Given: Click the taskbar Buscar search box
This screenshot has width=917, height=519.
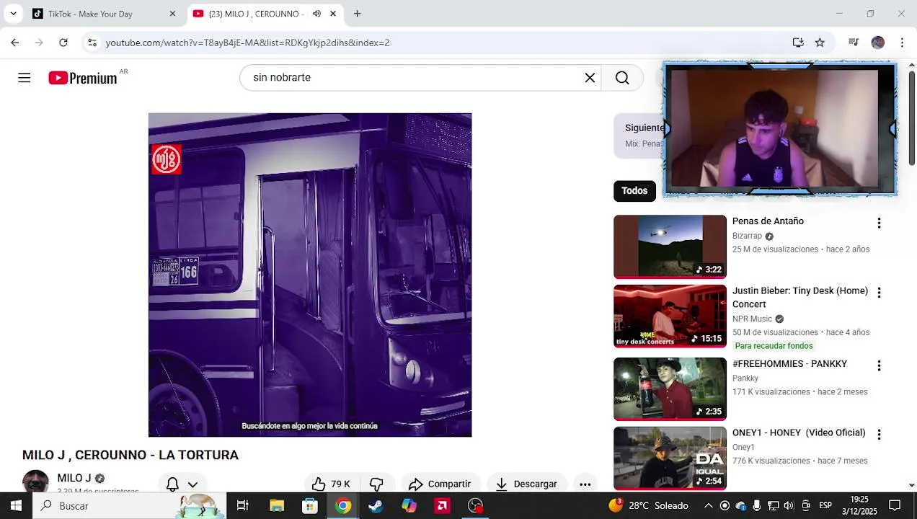Looking at the screenshot, I should pos(130,505).
